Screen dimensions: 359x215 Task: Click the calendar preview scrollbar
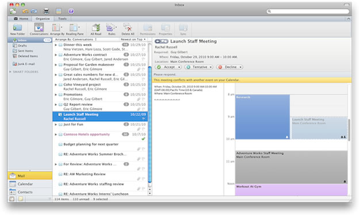(x=349, y=130)
